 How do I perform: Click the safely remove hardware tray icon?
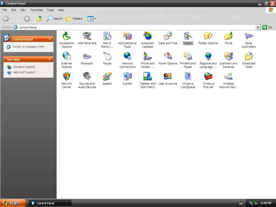[256, 203]
